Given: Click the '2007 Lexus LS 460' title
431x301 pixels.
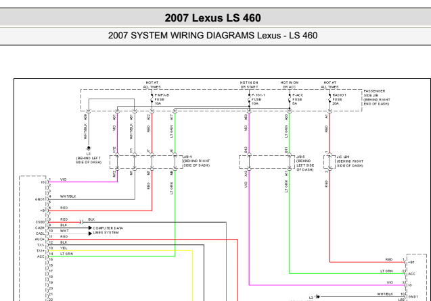Looking at the screenshot, I should click(x=212, y=18).
